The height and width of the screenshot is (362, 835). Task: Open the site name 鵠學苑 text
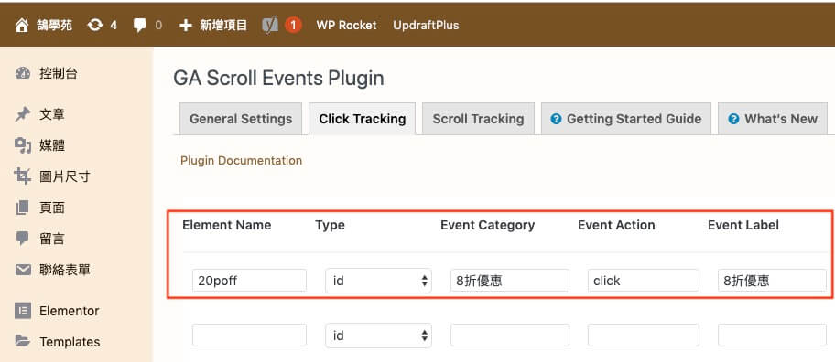[54, 25]
